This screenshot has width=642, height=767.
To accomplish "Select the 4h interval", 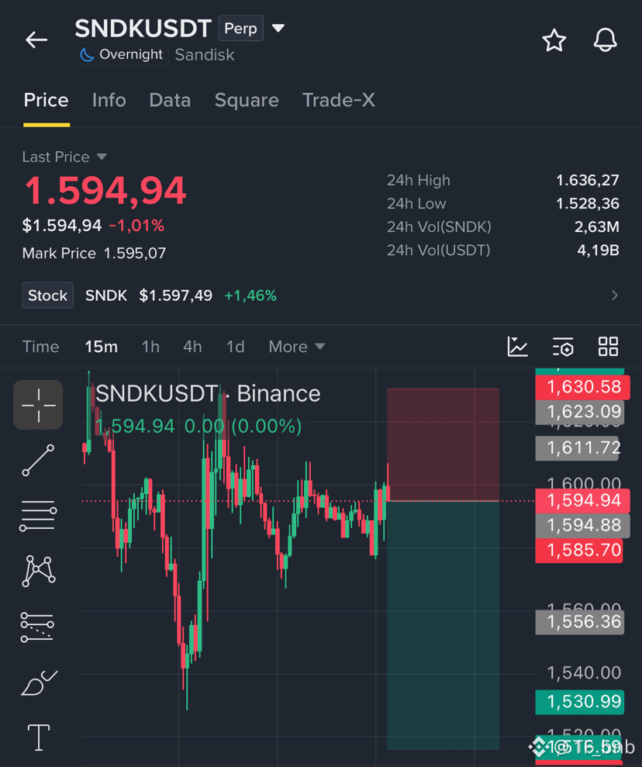I will (192, 347).
